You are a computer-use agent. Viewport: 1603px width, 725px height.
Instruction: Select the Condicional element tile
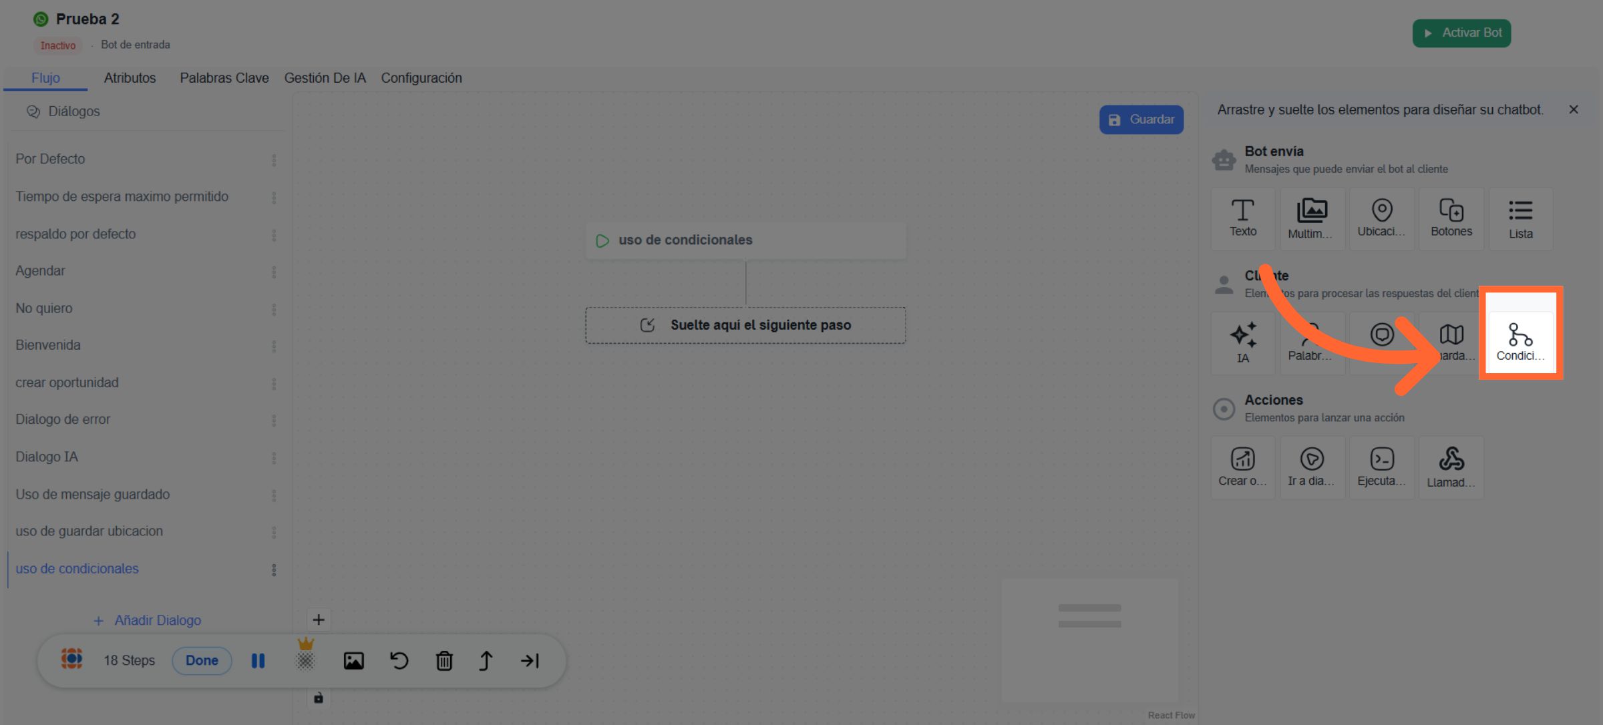tap(1520, 342)
